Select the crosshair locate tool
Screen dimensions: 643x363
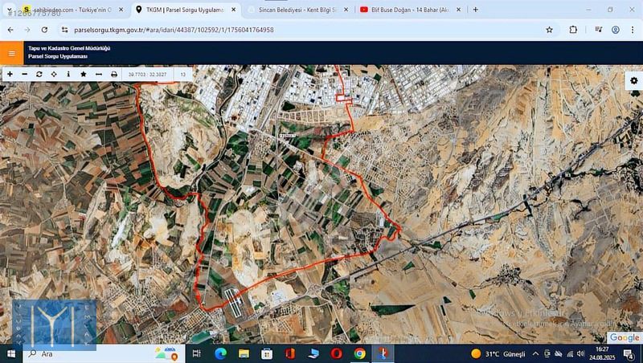pyautogui.click(x=53, y=74)
